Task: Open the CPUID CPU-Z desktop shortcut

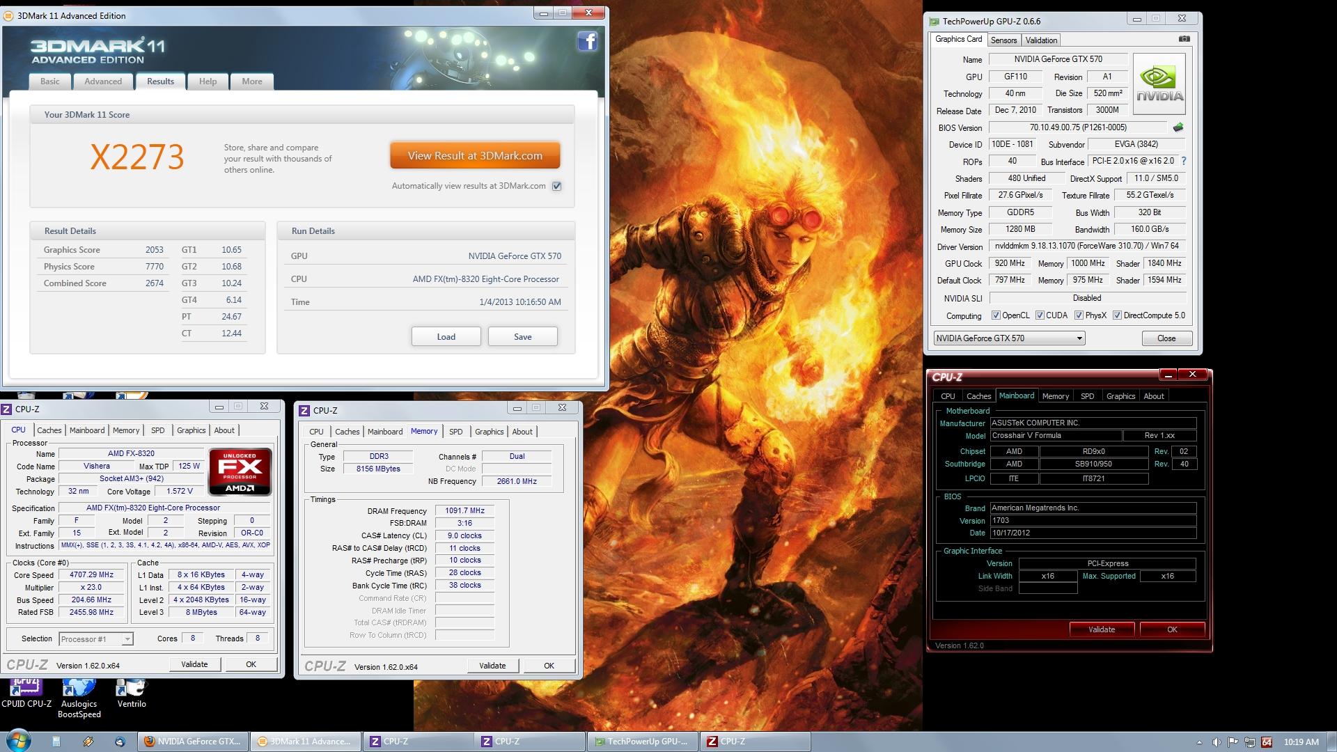Action: pyautogui.click(x=26, y=694)
